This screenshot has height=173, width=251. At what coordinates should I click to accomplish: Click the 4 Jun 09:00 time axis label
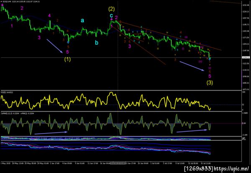[67, 163]
